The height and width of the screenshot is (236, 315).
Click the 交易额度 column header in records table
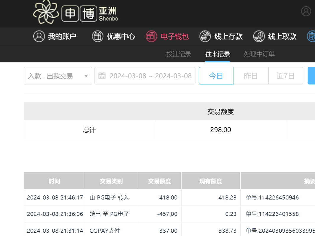coord(159,181)
